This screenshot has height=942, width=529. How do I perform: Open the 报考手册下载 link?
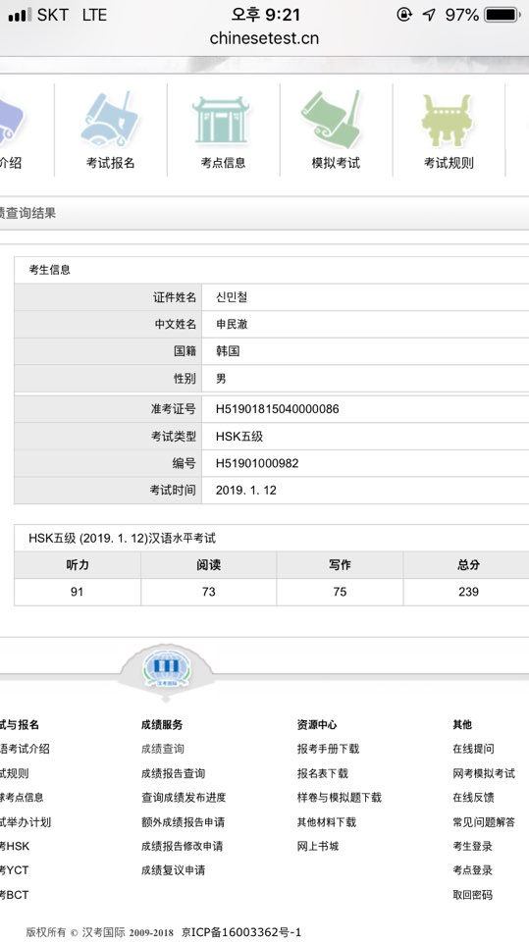pos(328,749)
